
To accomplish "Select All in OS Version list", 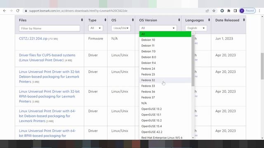I will pos(165,34).
